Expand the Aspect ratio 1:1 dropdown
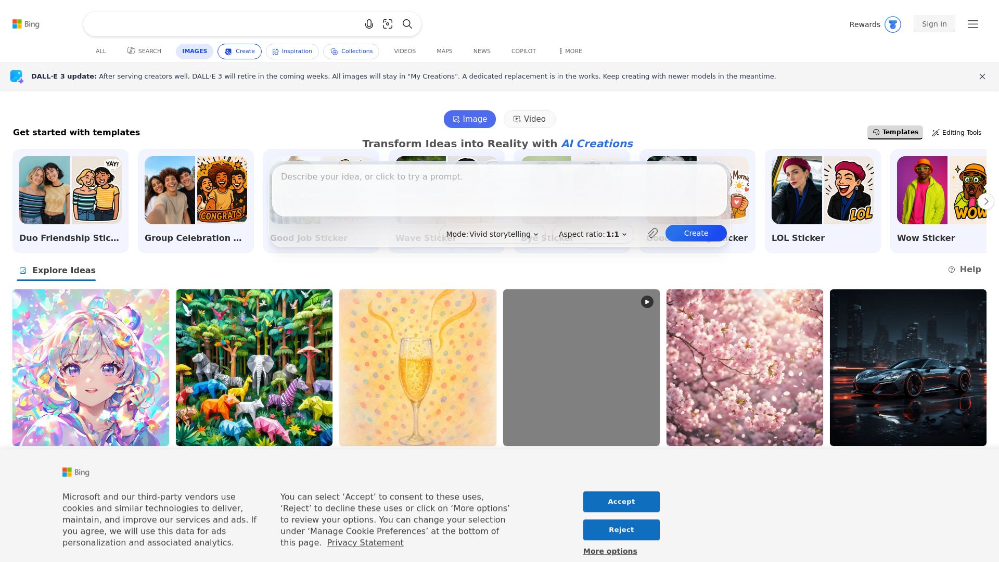Screen dimensions: 999x562 click(x=593, y=234)
